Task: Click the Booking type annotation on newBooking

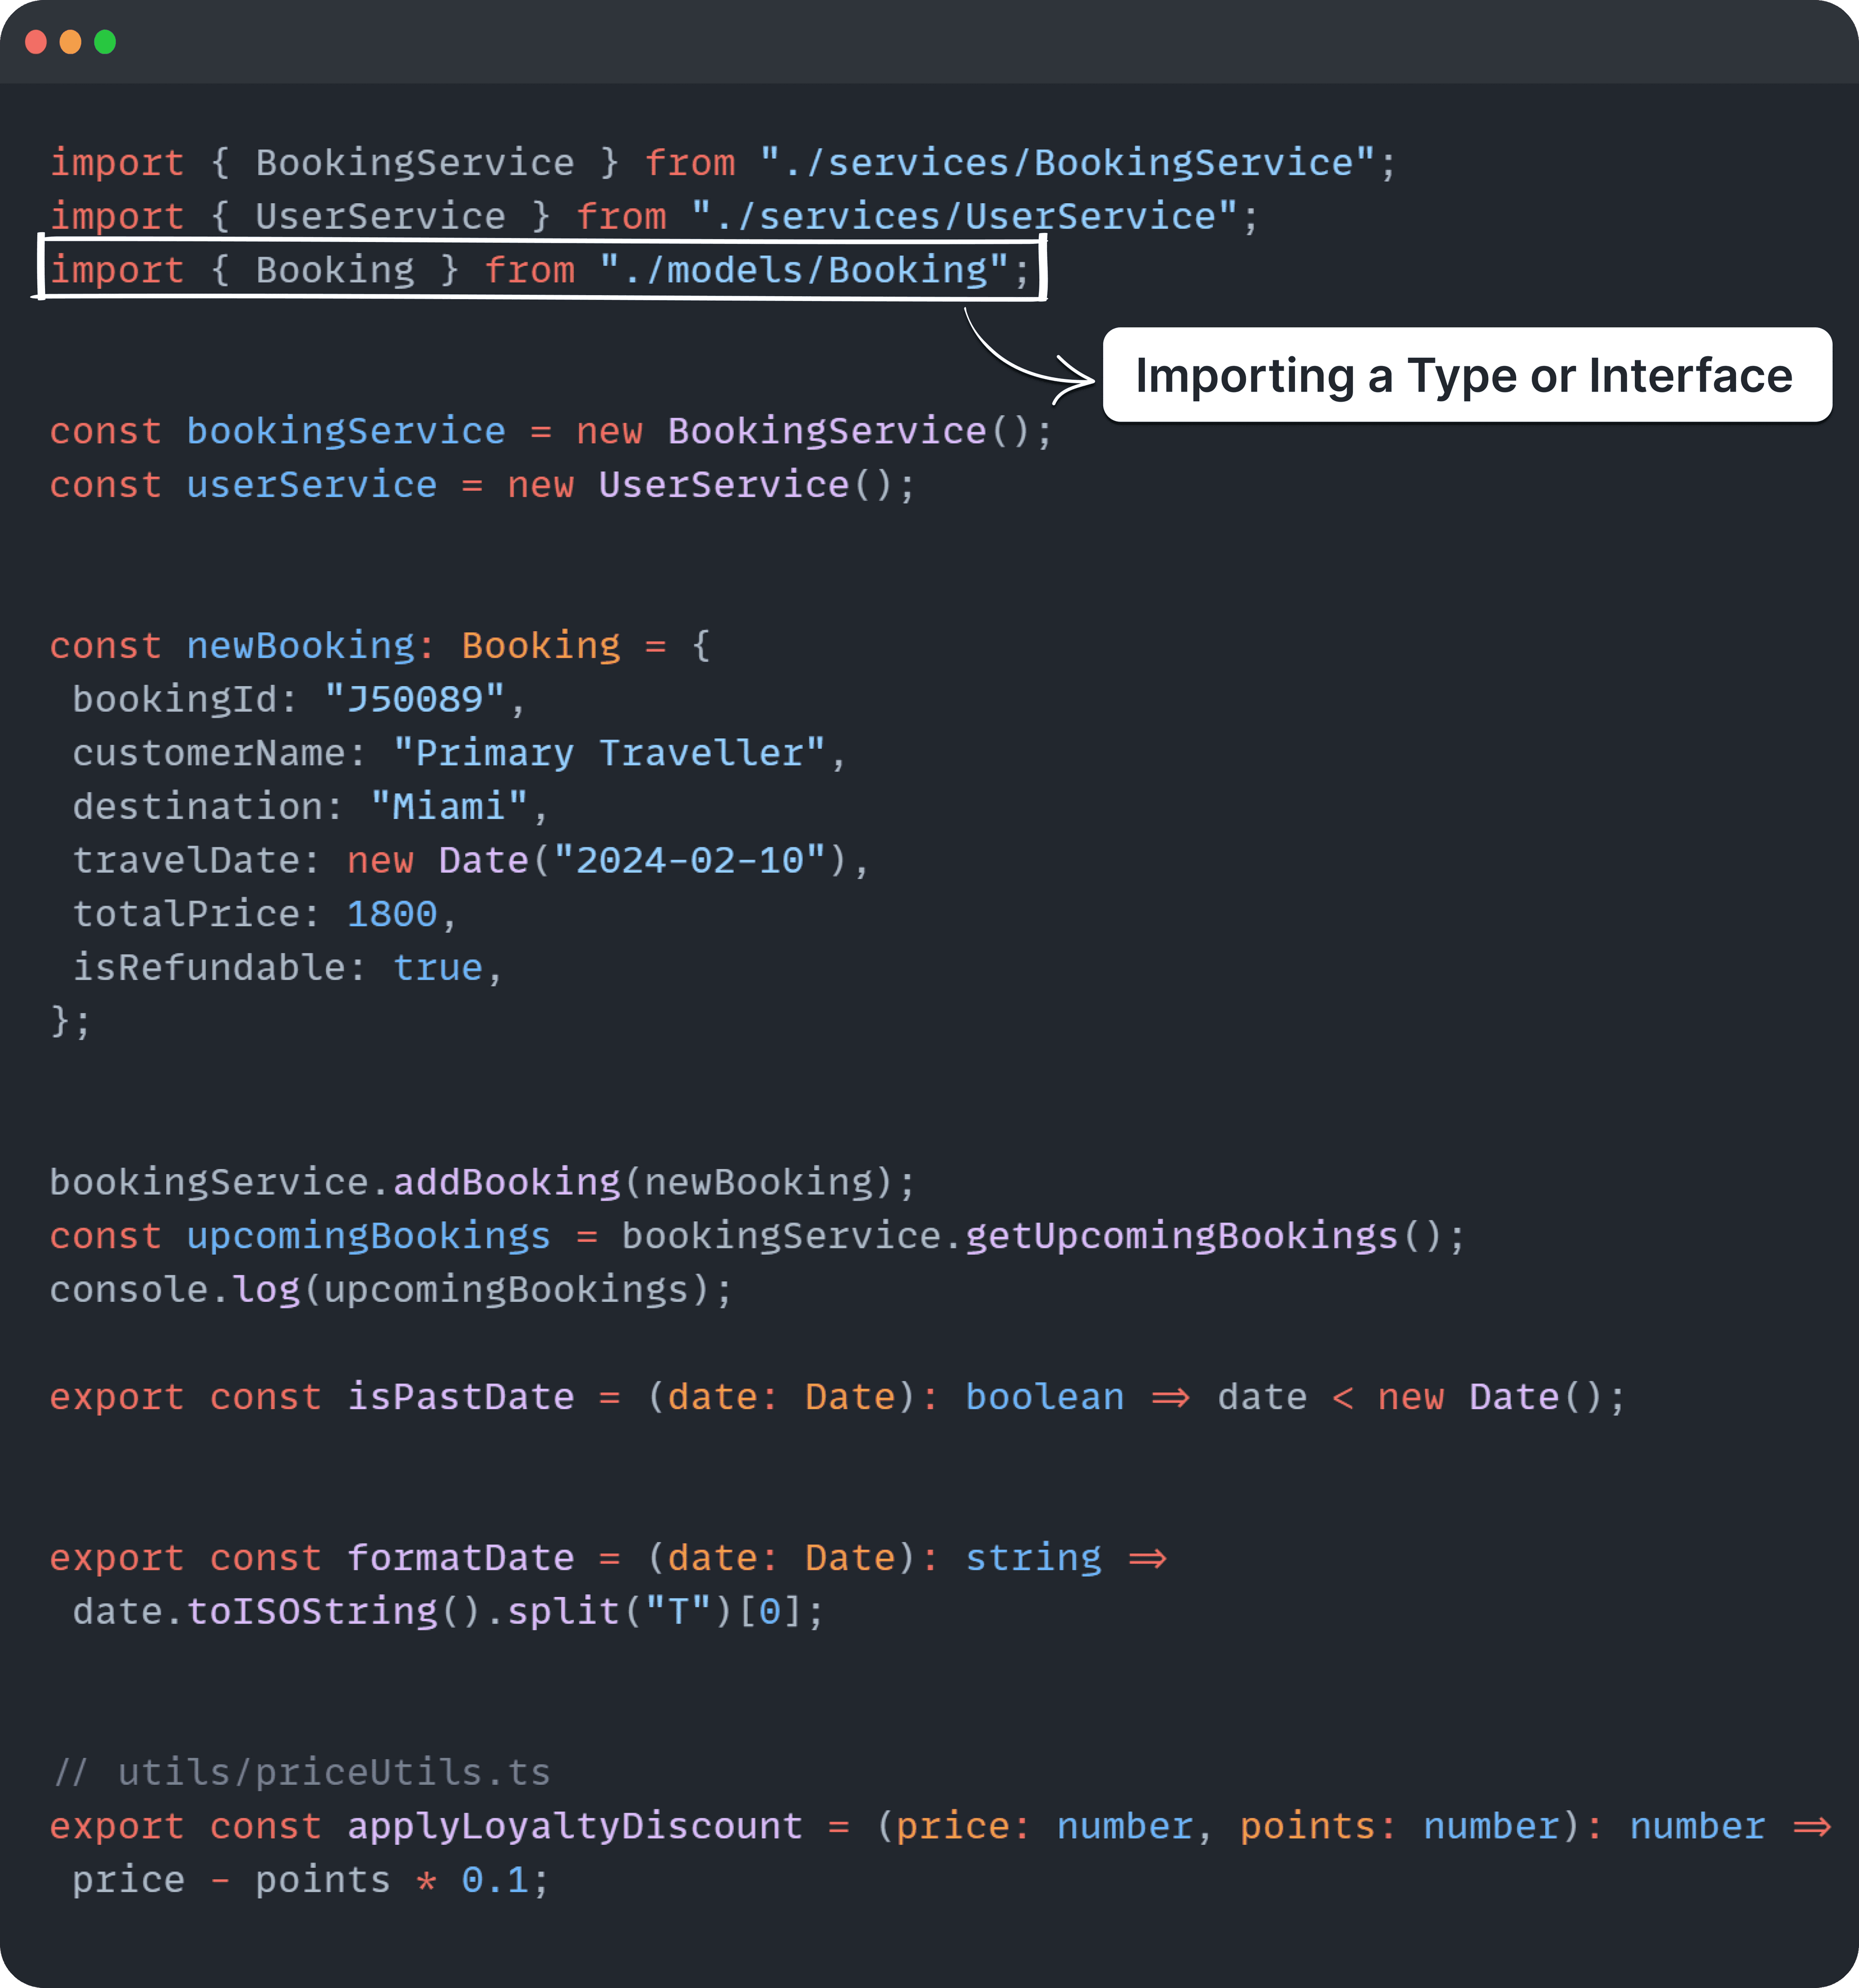Action: pyautogui.click(x=541, y=646)
